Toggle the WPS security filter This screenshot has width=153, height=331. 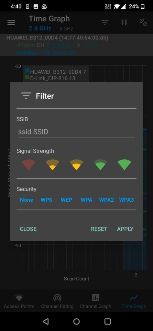pos(47,200)
